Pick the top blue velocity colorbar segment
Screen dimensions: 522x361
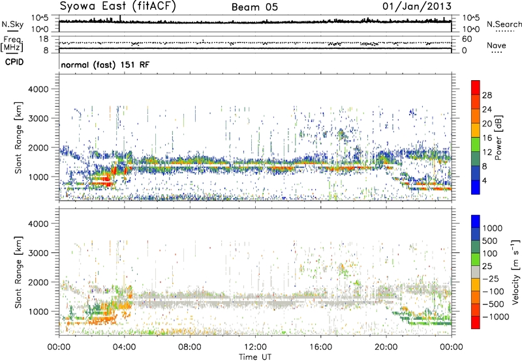coord(476,222)
